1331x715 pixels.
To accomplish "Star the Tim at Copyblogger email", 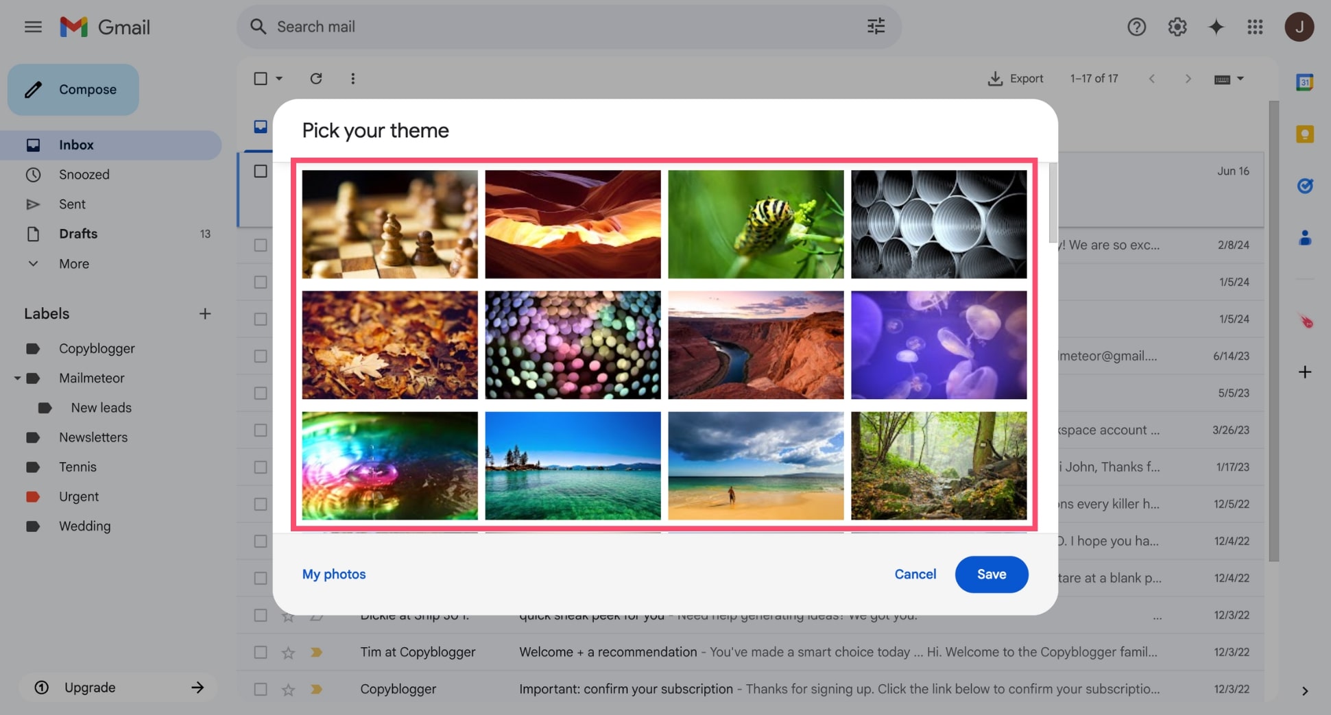I will coord(288,653).
